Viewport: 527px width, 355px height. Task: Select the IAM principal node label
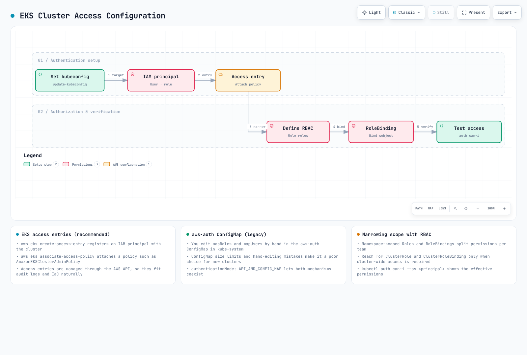point(161,77)
